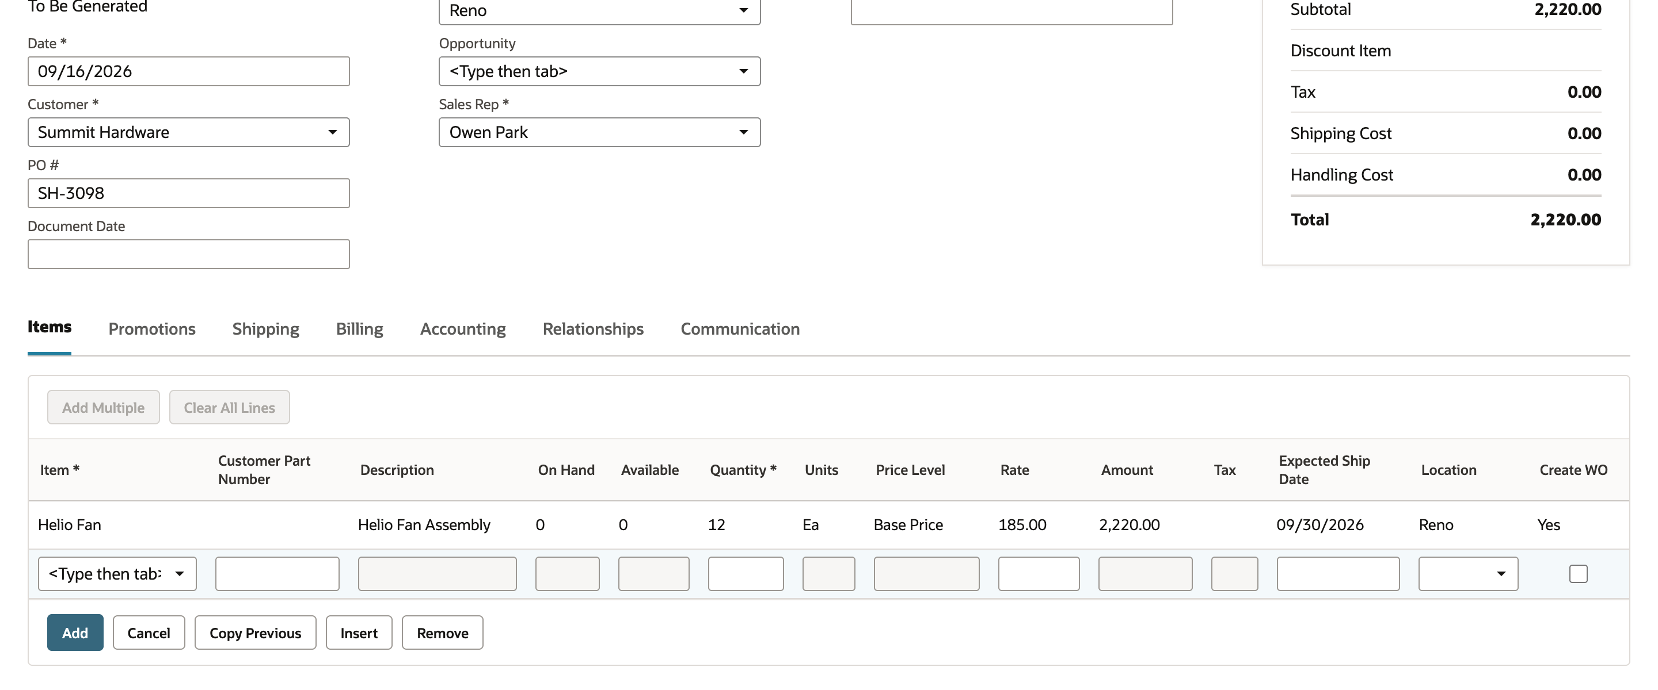Select the Items tab
Screen dimensions: 1658x690
(50, 327)
